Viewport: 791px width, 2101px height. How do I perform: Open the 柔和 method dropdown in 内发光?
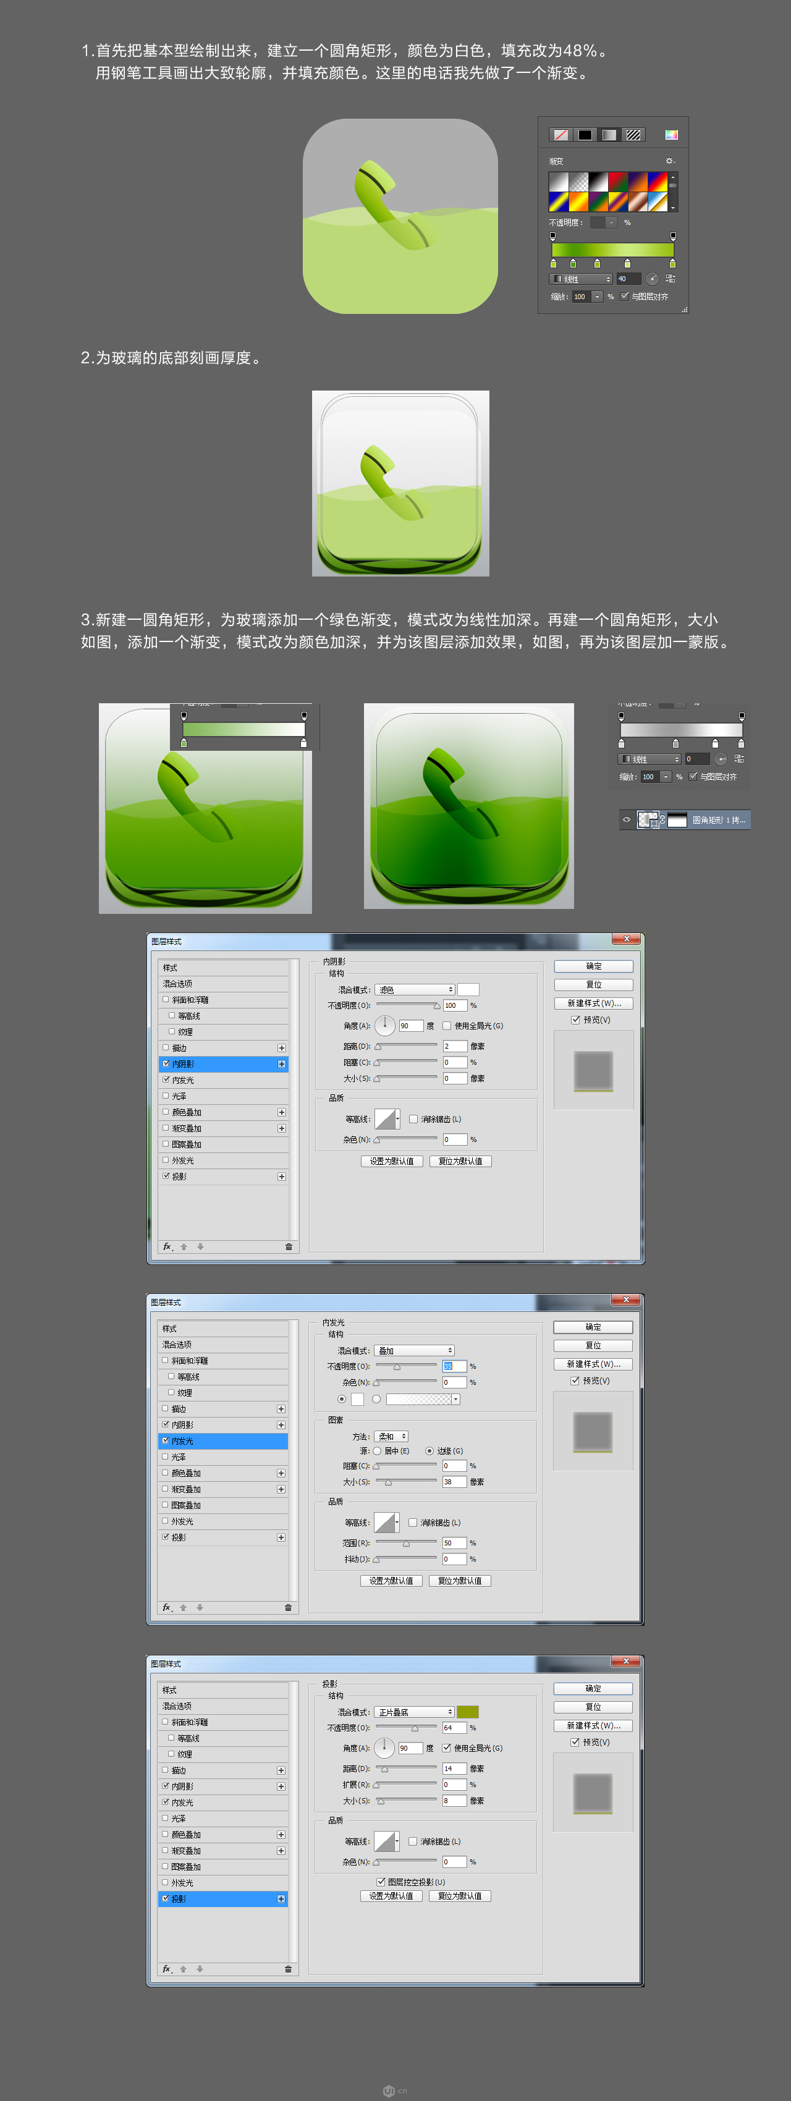pyautogui.click(x=391, y=1436)
